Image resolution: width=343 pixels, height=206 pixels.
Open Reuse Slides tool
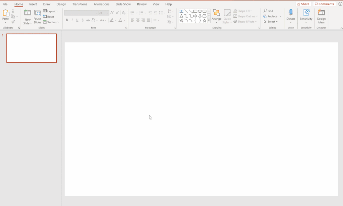click(37, 17)
